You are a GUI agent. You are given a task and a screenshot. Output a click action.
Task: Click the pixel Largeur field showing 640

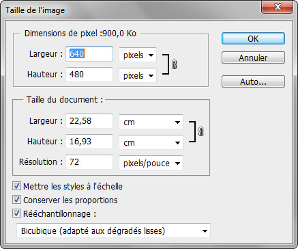(89, 54)
